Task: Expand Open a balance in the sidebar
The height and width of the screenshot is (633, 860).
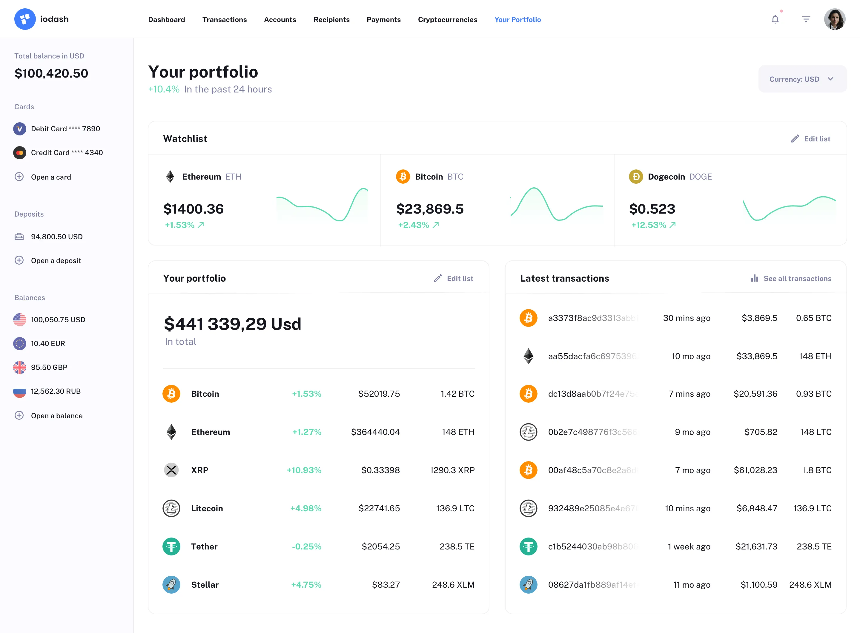Action: coord(56,415)
